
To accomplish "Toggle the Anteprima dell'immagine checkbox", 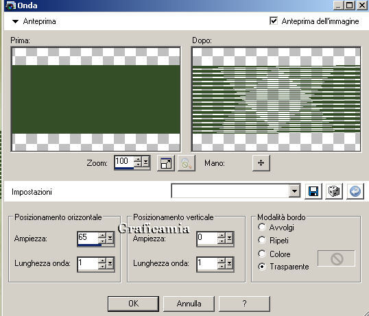I will pyautogui.click(x=274, y=21).
